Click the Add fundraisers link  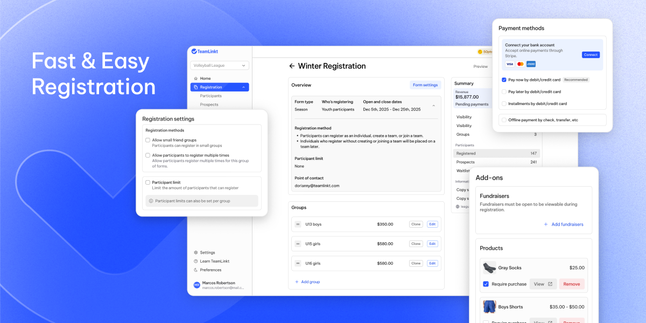point(567,224)
